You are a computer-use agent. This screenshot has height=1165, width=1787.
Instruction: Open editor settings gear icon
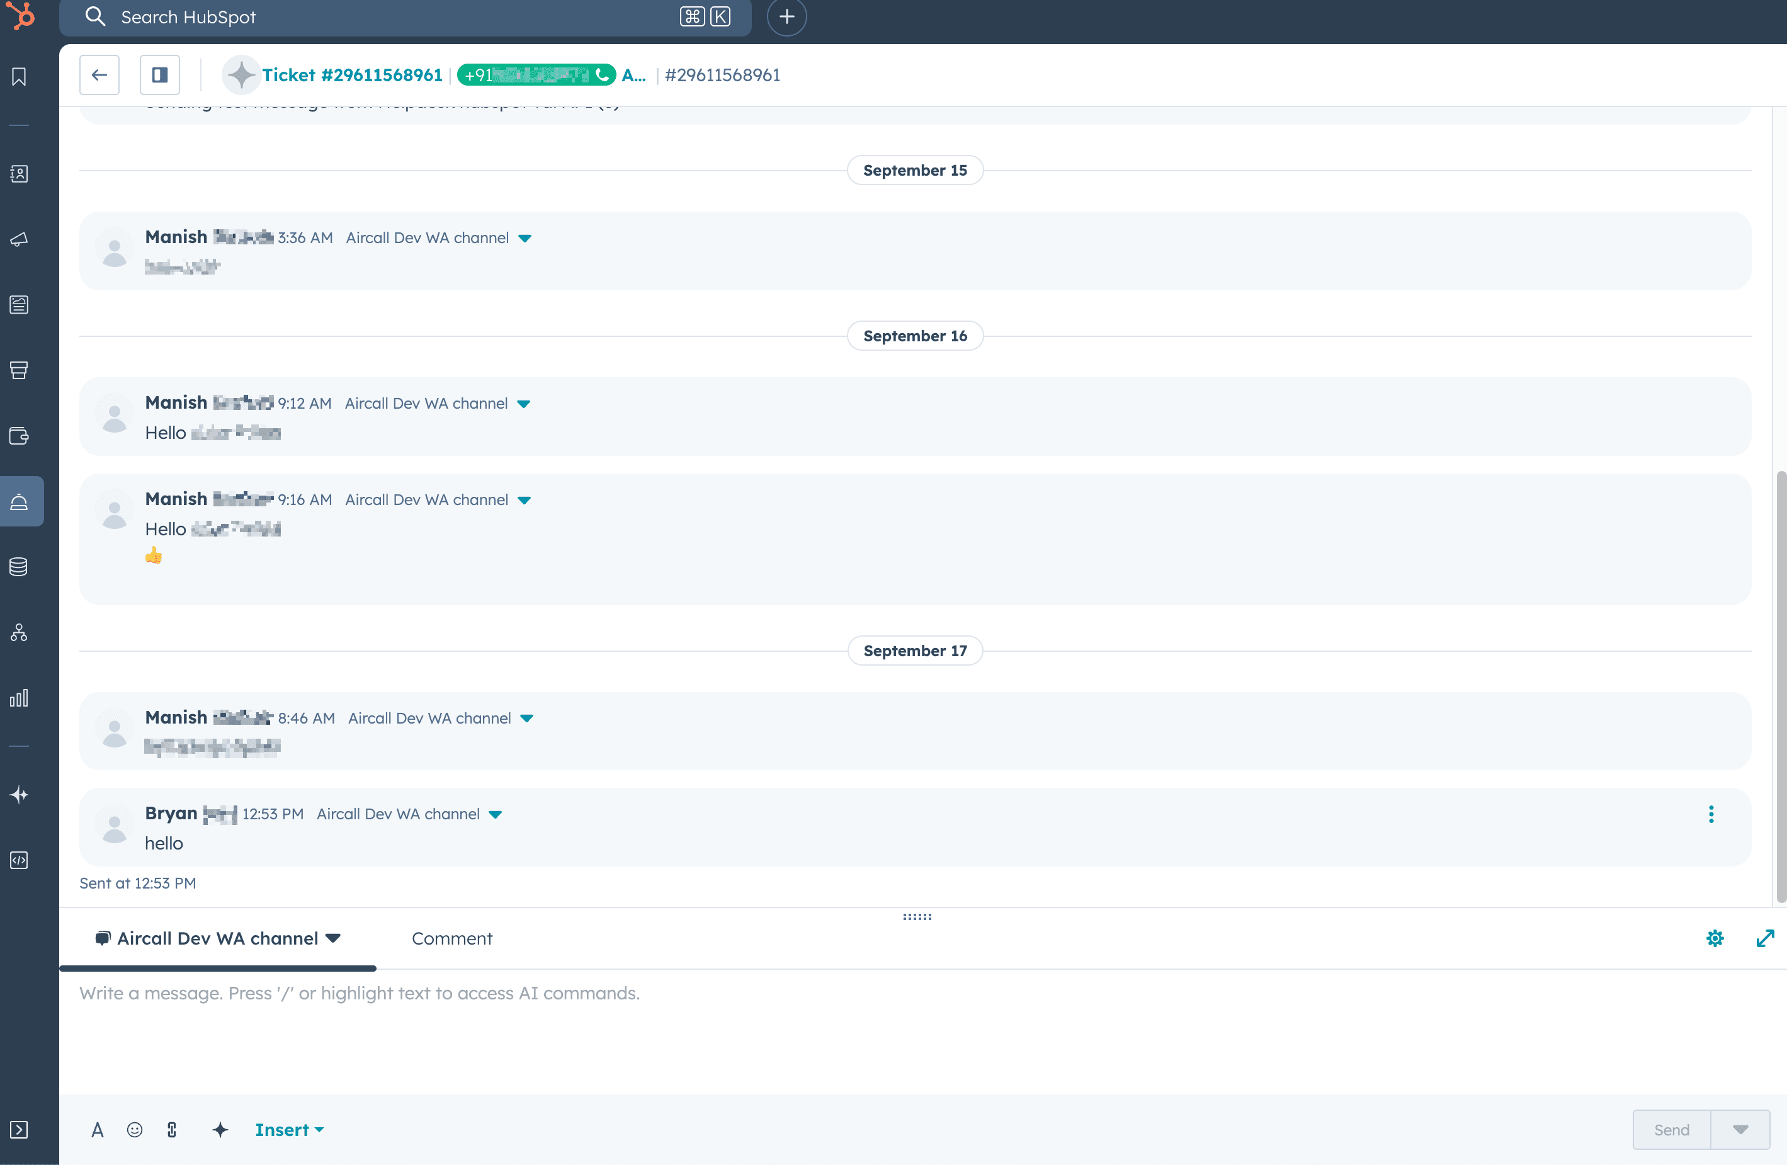point(1715,938)
